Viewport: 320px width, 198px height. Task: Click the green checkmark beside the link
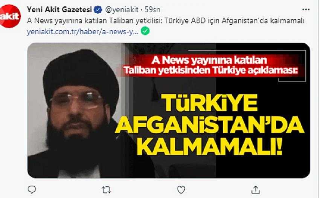(145, 31)
